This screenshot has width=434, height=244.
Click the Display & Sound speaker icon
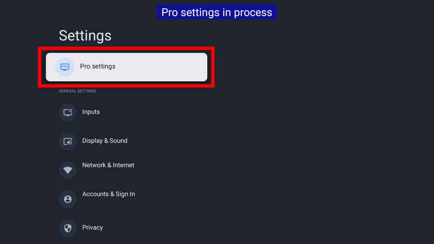67,141
